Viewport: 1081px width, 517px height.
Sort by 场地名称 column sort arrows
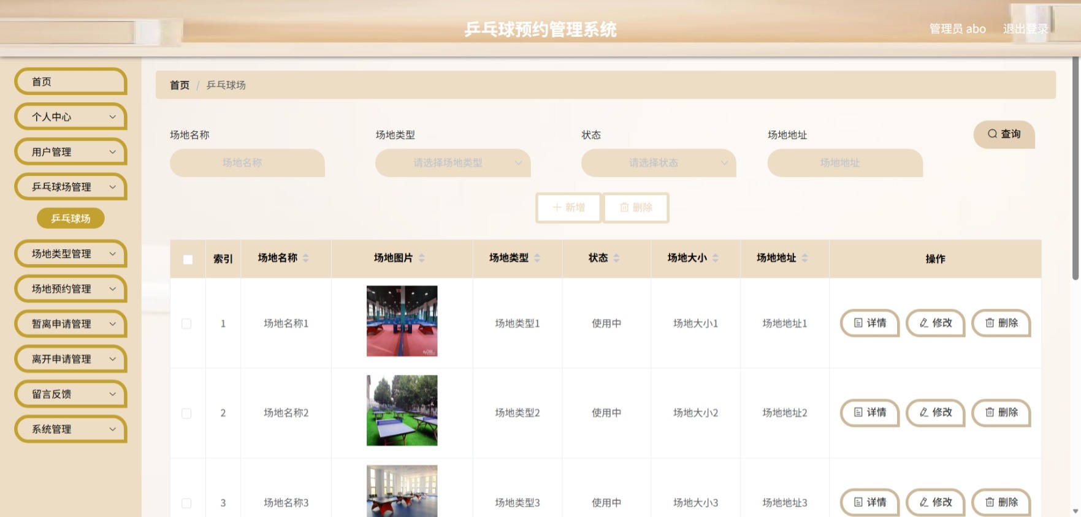[305, 258]
